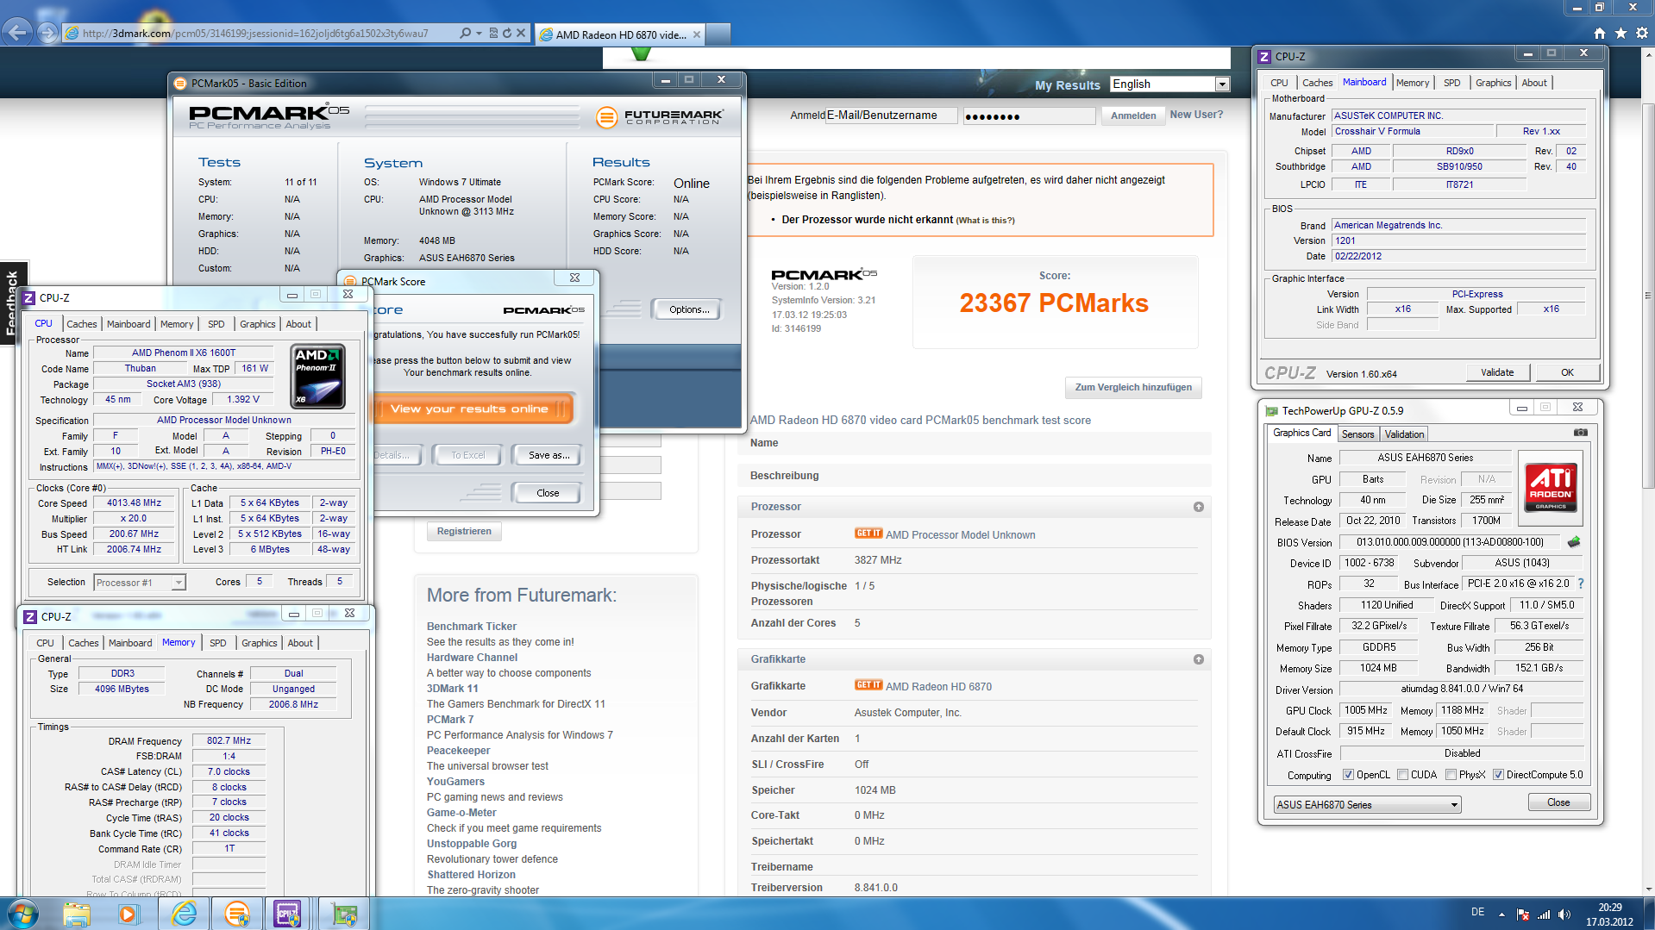Go forward with the browser forward arrow
The width and height of the screenshot is (1655, 930).
coord(48,33)
